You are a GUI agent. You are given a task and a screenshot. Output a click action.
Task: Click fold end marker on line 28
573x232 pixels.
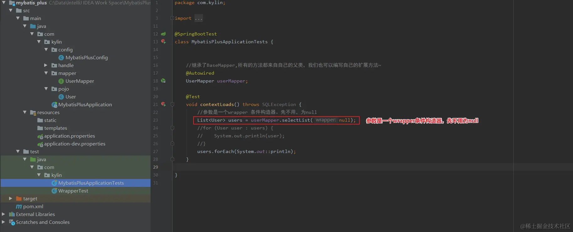(x=172, y=159)
